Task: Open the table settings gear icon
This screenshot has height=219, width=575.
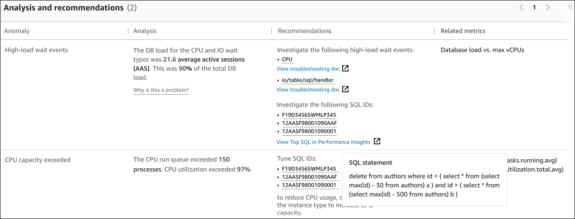Action: pyautogui.click(x=571, y=7)
